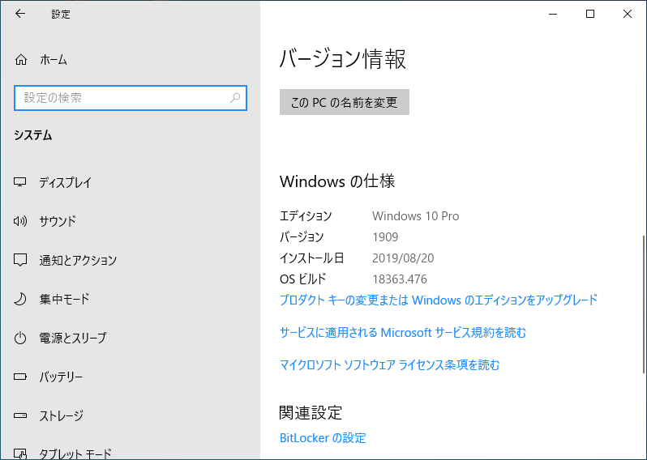This screenshot has width=647, height=460.
Task: Select OS build 18363.476
Action: (x=400, y=279)
